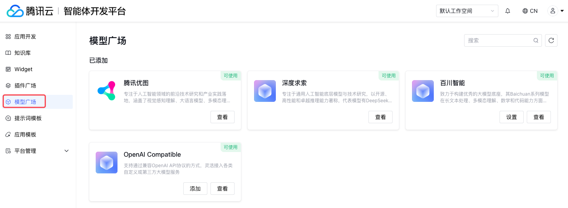
Task: Click 查看 on 深度求索 card
Action: pyautogui.click(x=380, y=117)
